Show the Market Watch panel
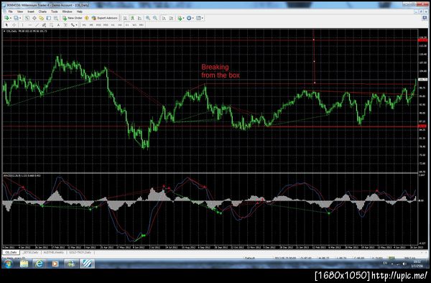Screen dimensions: 431x283 (27, 18)
